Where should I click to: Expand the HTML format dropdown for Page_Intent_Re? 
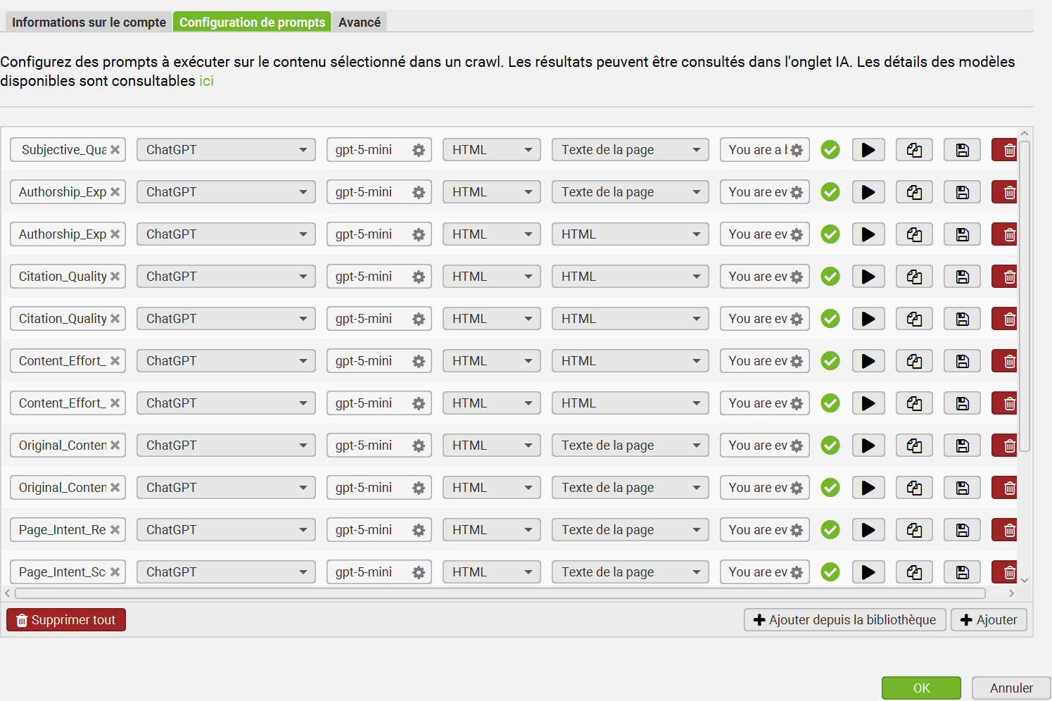point(491,530)
